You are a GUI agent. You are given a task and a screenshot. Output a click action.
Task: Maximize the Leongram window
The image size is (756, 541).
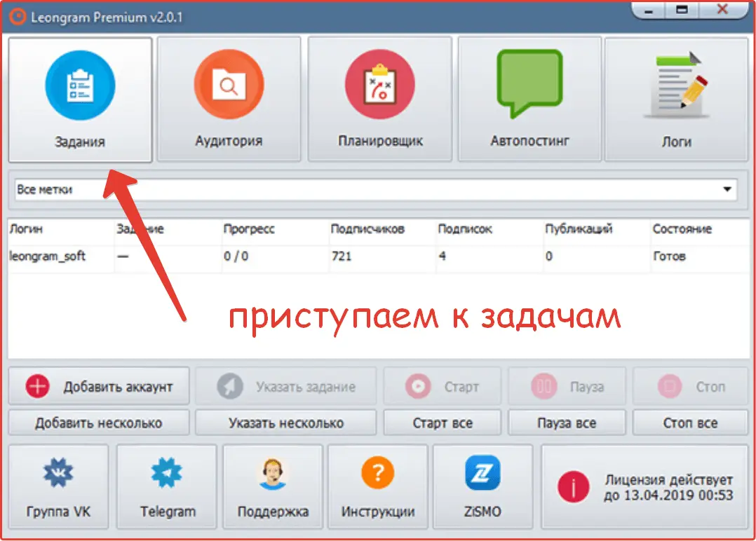(682, 10)
